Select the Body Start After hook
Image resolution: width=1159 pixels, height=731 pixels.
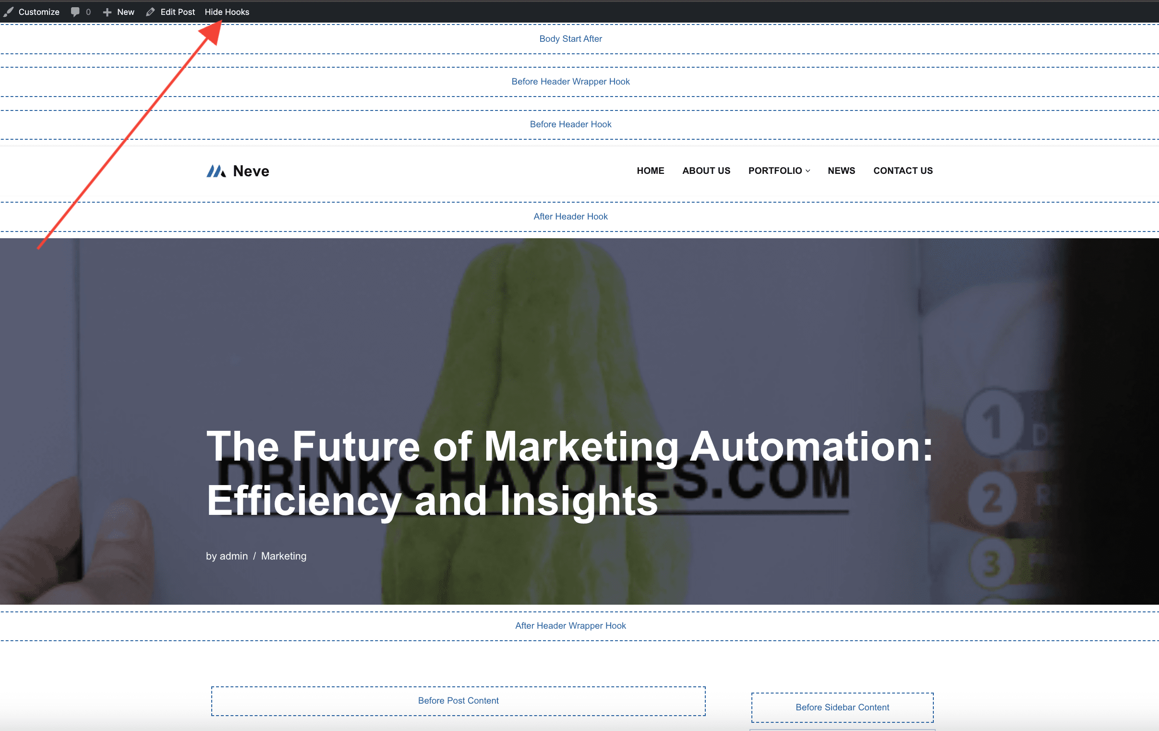pos(570,38)
